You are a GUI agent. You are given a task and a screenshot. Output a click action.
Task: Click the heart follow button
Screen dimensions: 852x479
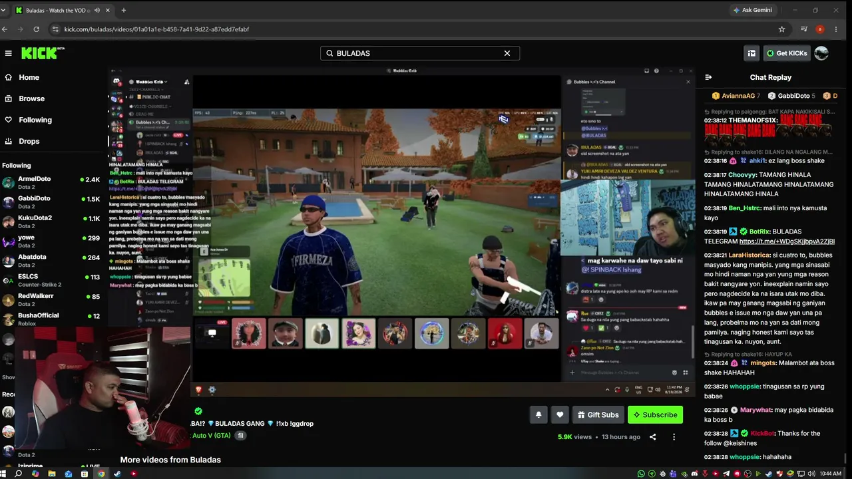tap(560, 414)
